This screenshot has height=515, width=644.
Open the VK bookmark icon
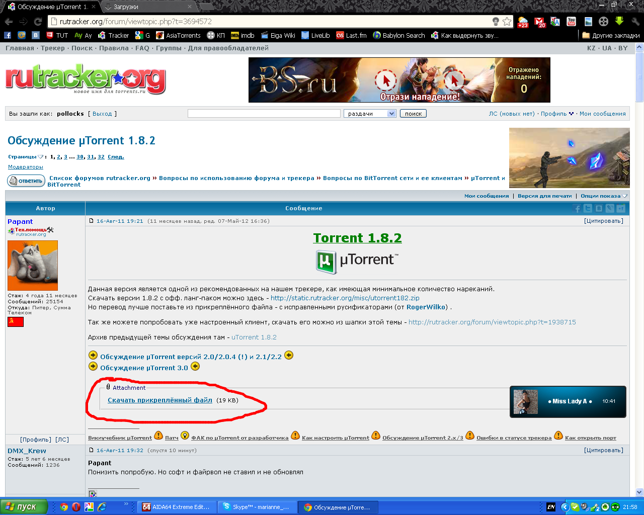pos(36,35)
